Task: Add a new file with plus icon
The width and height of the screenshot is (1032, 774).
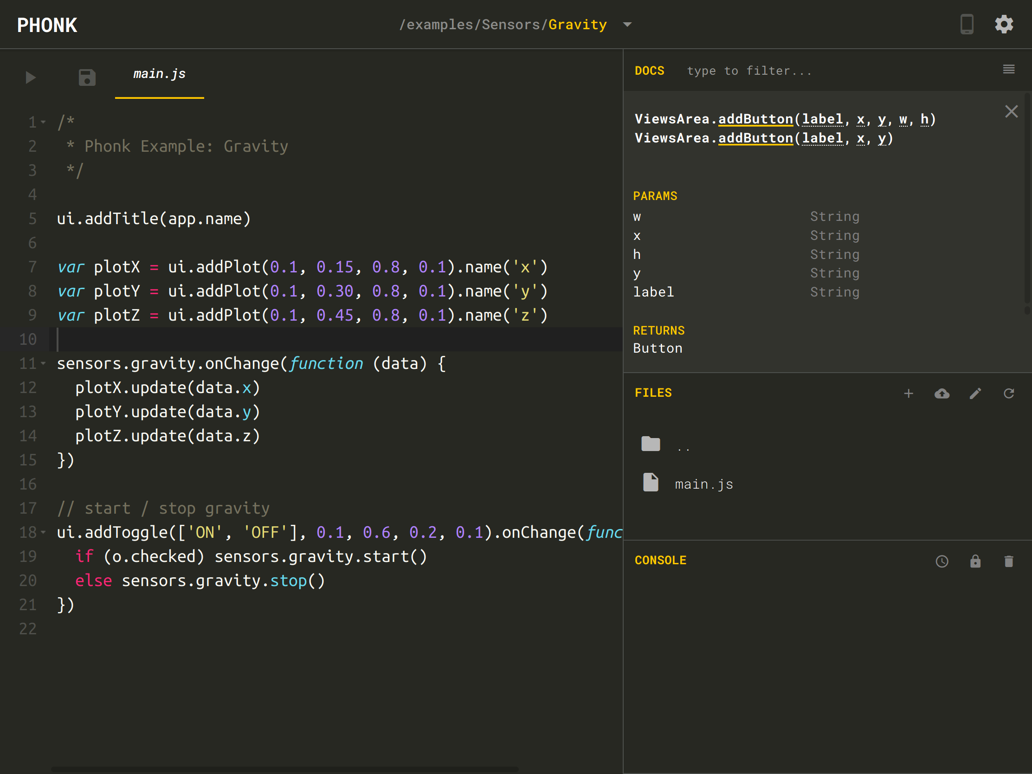Action: 909,393
